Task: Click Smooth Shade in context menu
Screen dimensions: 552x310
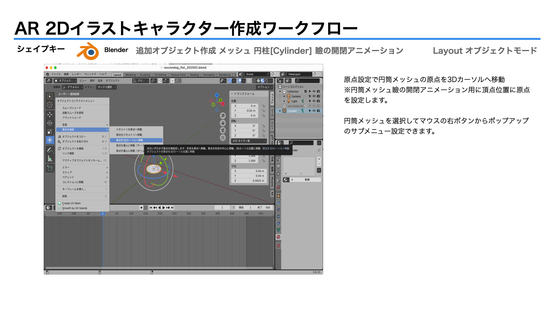Action: pos(83,108)
